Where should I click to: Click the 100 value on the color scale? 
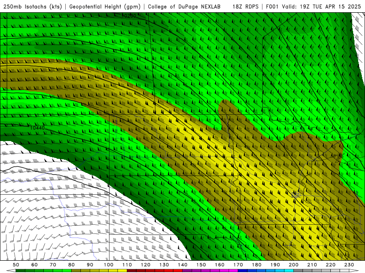click(x=109, y=265)
